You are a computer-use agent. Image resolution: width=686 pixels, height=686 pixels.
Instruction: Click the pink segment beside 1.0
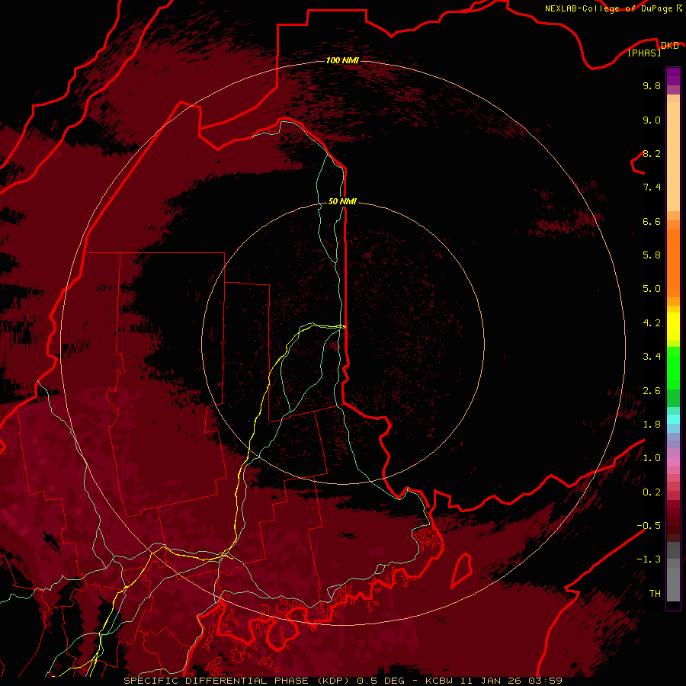pos(673,462)
